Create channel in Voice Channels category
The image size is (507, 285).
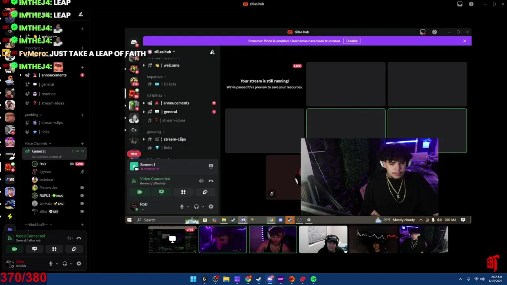click(x=82, y=144)
